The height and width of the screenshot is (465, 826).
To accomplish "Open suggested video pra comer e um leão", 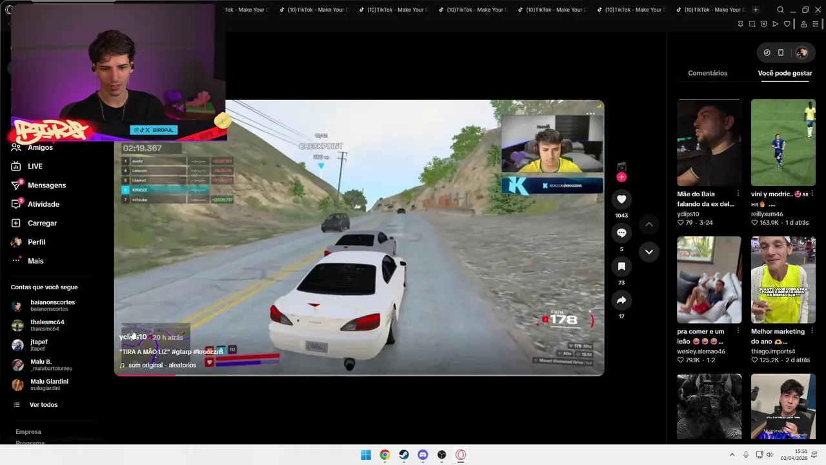I will pos(709,280).
